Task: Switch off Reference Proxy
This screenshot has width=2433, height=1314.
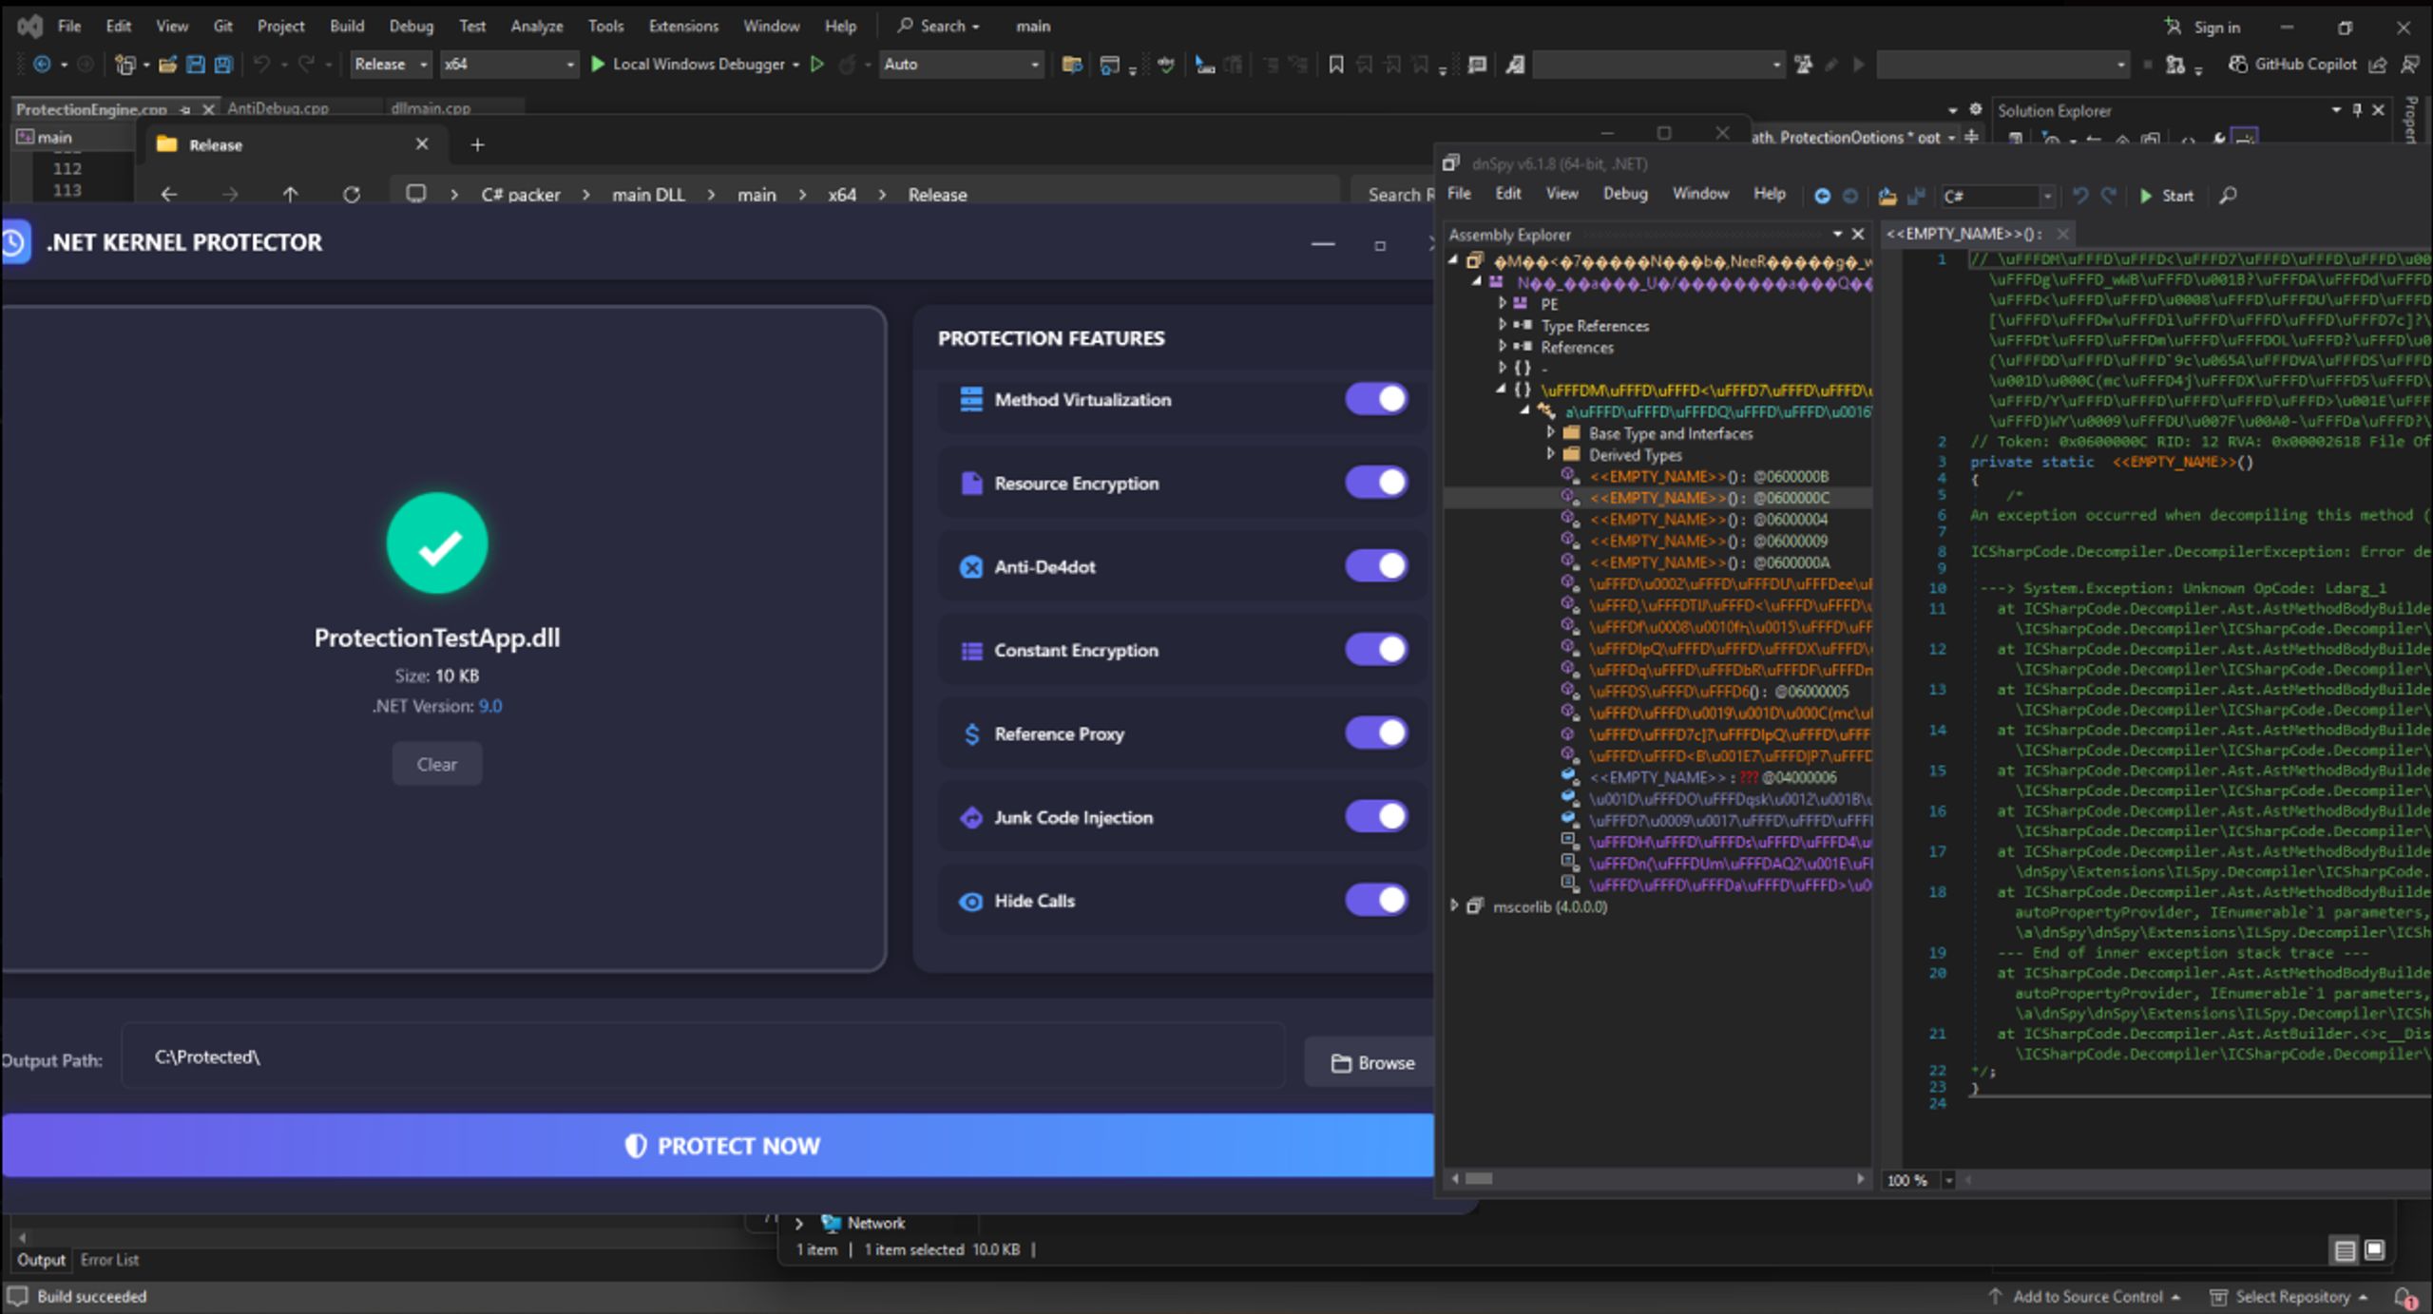Action: pyautogui.click(x=1376, y=733)
